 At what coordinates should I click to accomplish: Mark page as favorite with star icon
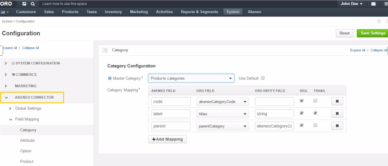pos(379,21)
